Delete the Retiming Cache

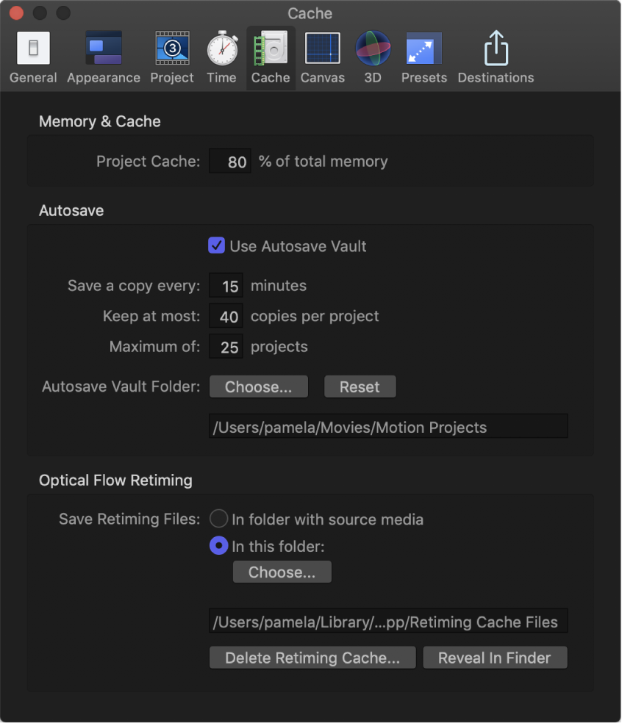[x=312, y=658]
